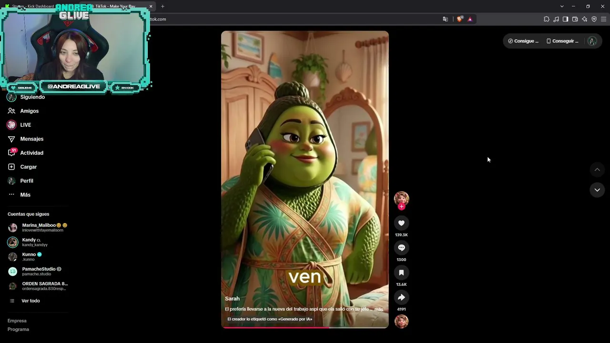Open the Programa footer link
The height and width of the screenshot is (343, 610).
[x=18, y=329]
